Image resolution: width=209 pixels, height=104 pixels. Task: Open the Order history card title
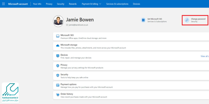pyautogui.click(x=67, y=94)
